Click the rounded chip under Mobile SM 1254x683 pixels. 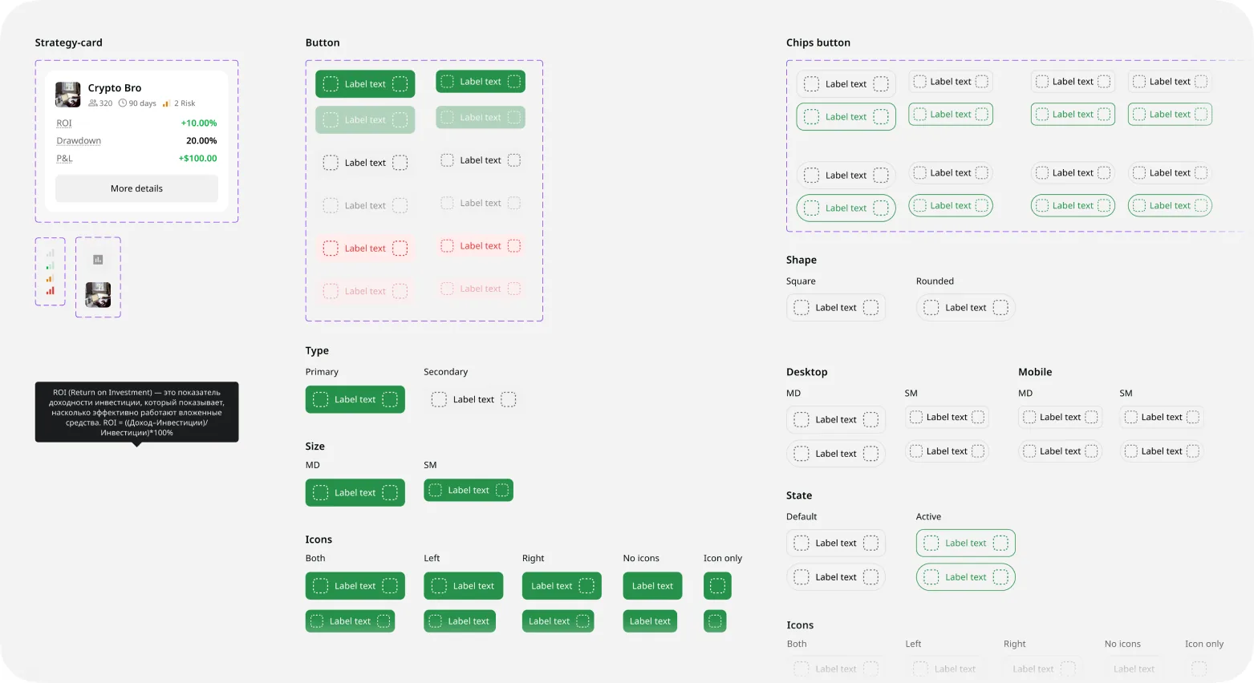1162,451
